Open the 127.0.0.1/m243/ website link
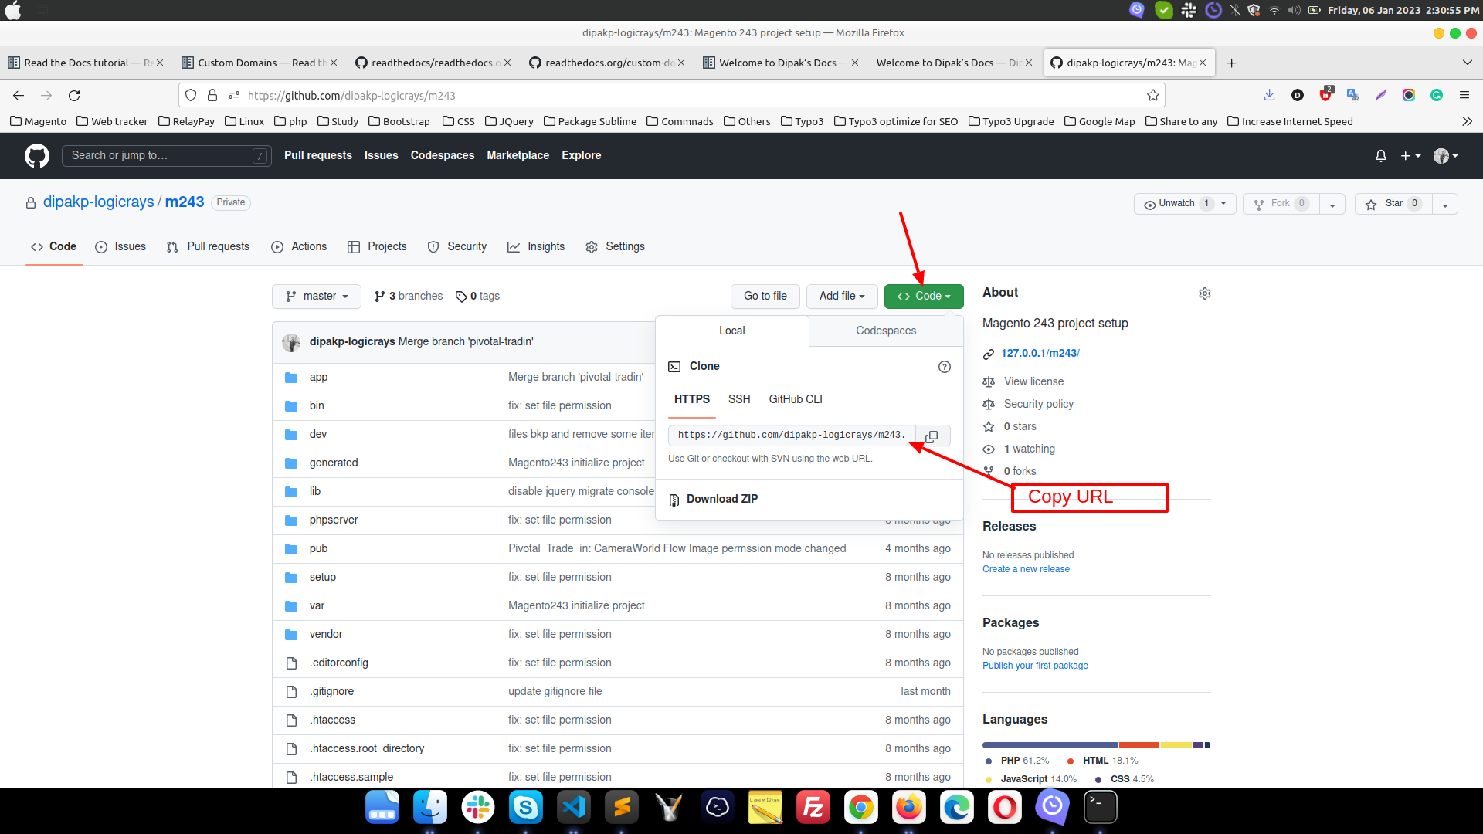Image resolution: width=1483 pixels, height=834 pixels. (1040, 354)
